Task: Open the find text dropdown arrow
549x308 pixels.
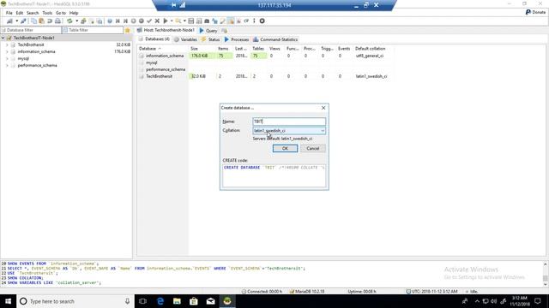Action: [x=184, y=21]
